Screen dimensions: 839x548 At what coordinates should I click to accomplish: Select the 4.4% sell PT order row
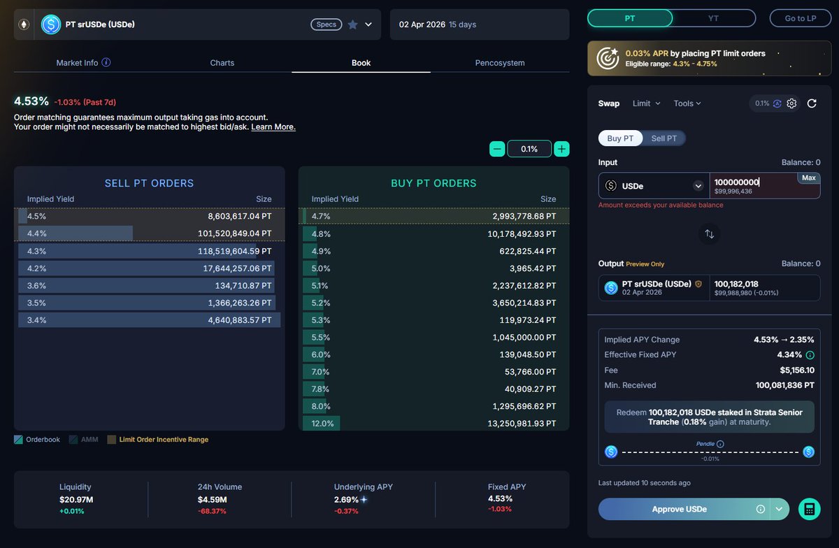[x=149, y=233]
